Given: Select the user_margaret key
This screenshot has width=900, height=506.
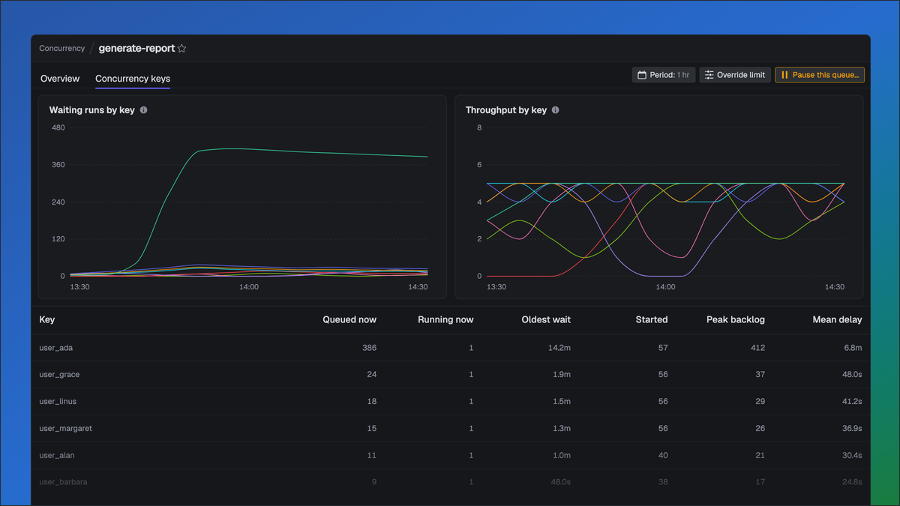Looking at the screenshot, I should [66, 429].
